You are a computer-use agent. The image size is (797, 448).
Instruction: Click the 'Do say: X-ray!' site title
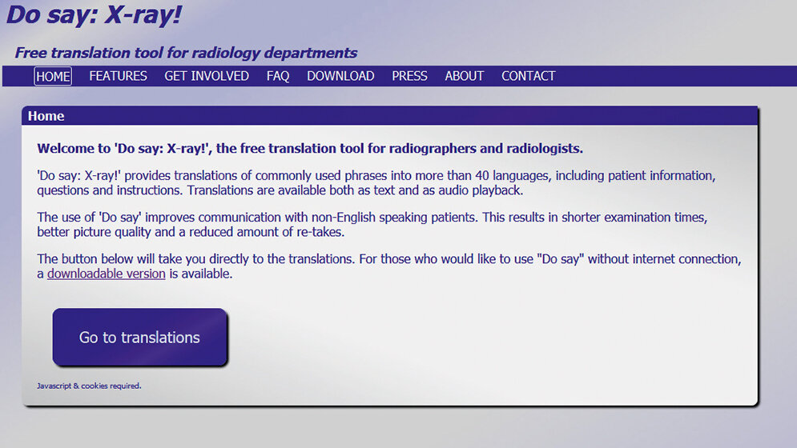coord(94,14)
